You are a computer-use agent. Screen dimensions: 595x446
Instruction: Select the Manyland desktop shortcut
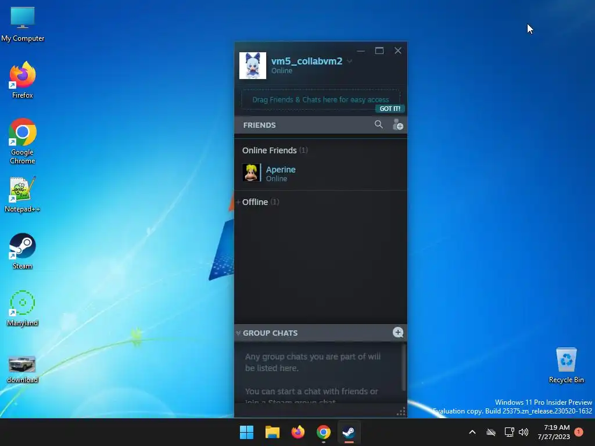[23, 308]
